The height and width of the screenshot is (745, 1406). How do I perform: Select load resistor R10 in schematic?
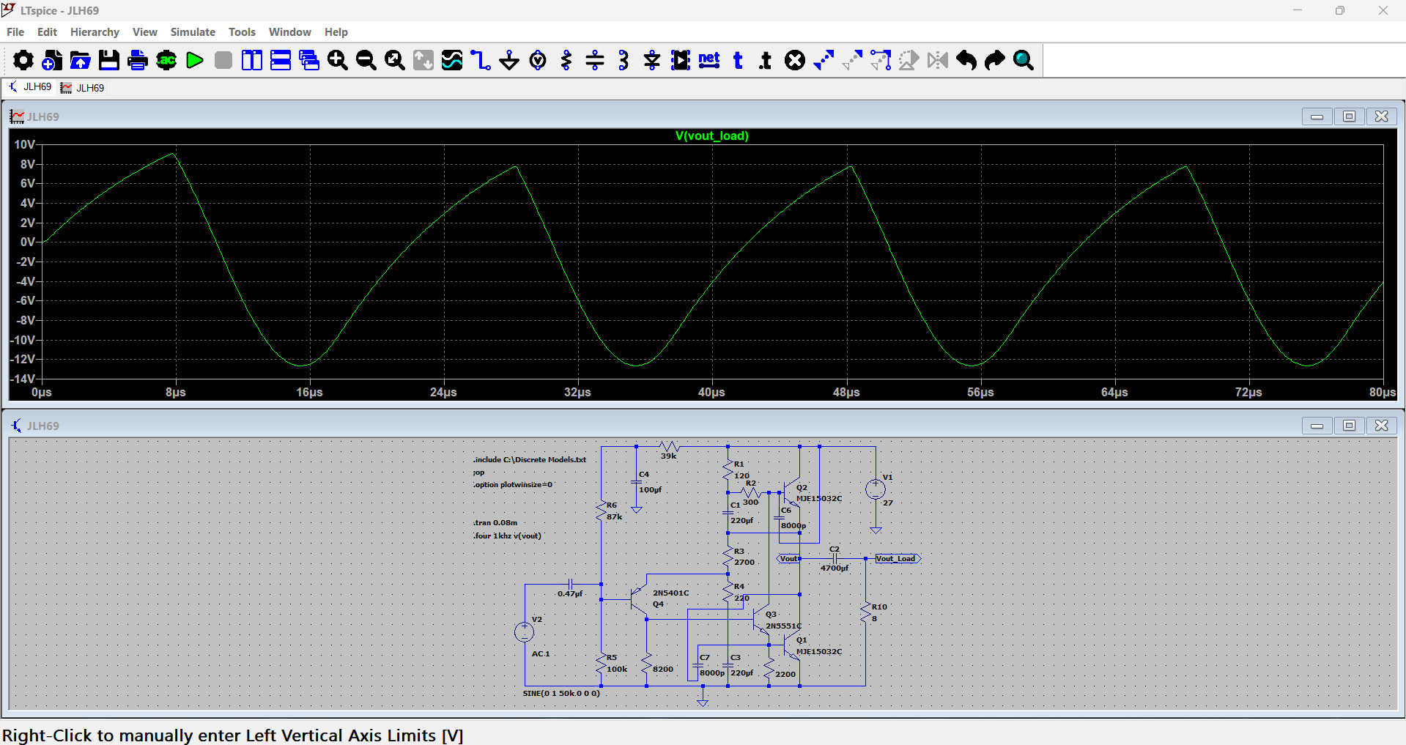point(866,613)
